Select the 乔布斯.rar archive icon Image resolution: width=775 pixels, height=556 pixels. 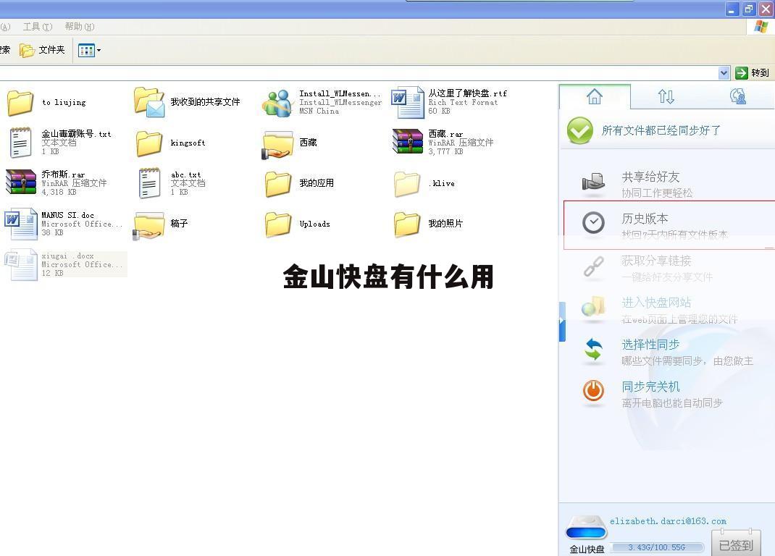coord(21,182)
